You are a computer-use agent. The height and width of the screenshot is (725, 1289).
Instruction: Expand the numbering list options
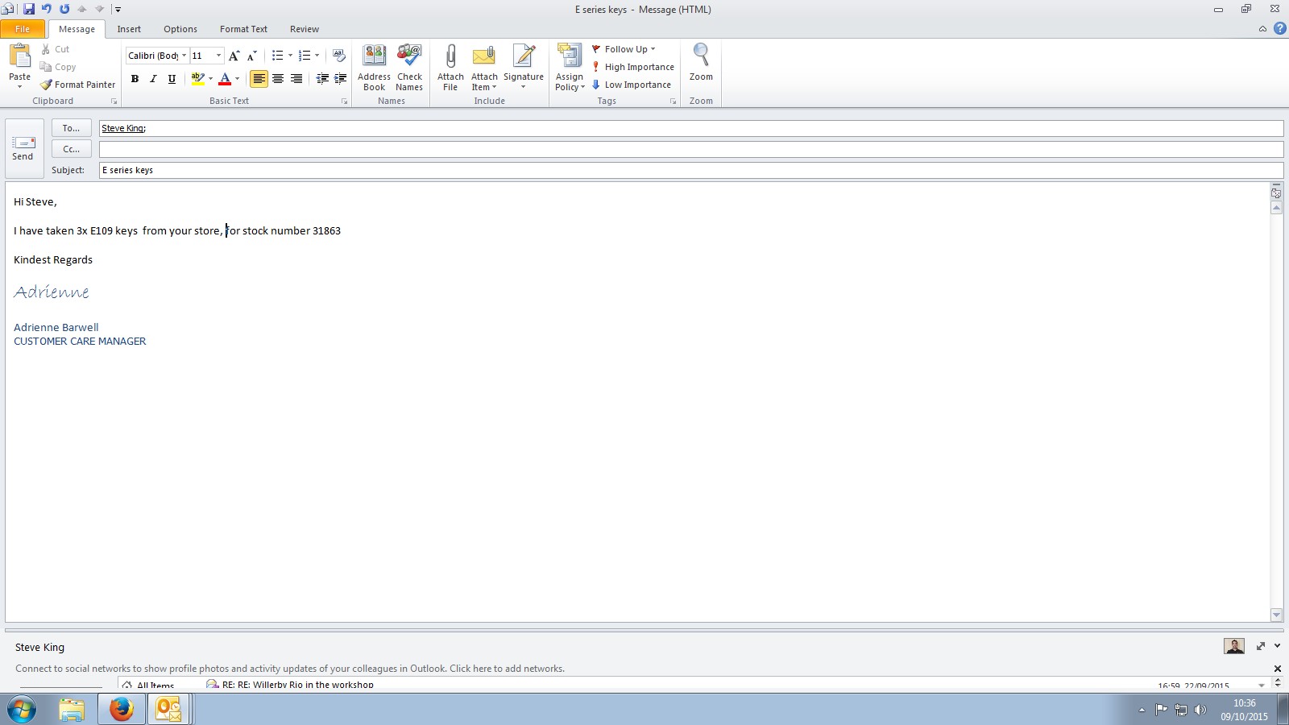[x=317, y=56]
